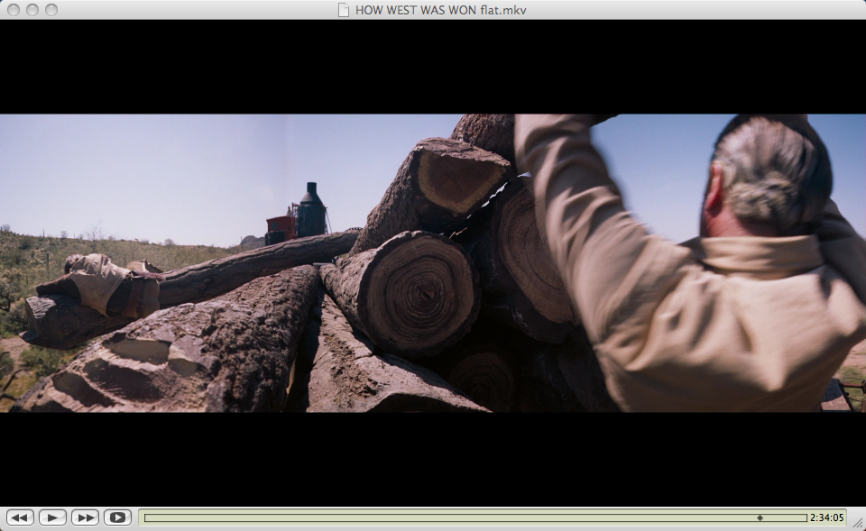Click the far right end of the seek bar
Viewport: 866px width, 531px height.
tap(805, 517)
